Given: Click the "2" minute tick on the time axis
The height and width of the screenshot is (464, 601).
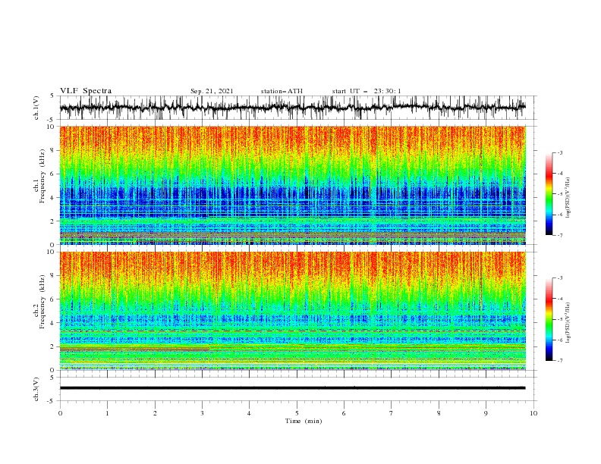Looking at the screenshot, I should tap(155, 413).
